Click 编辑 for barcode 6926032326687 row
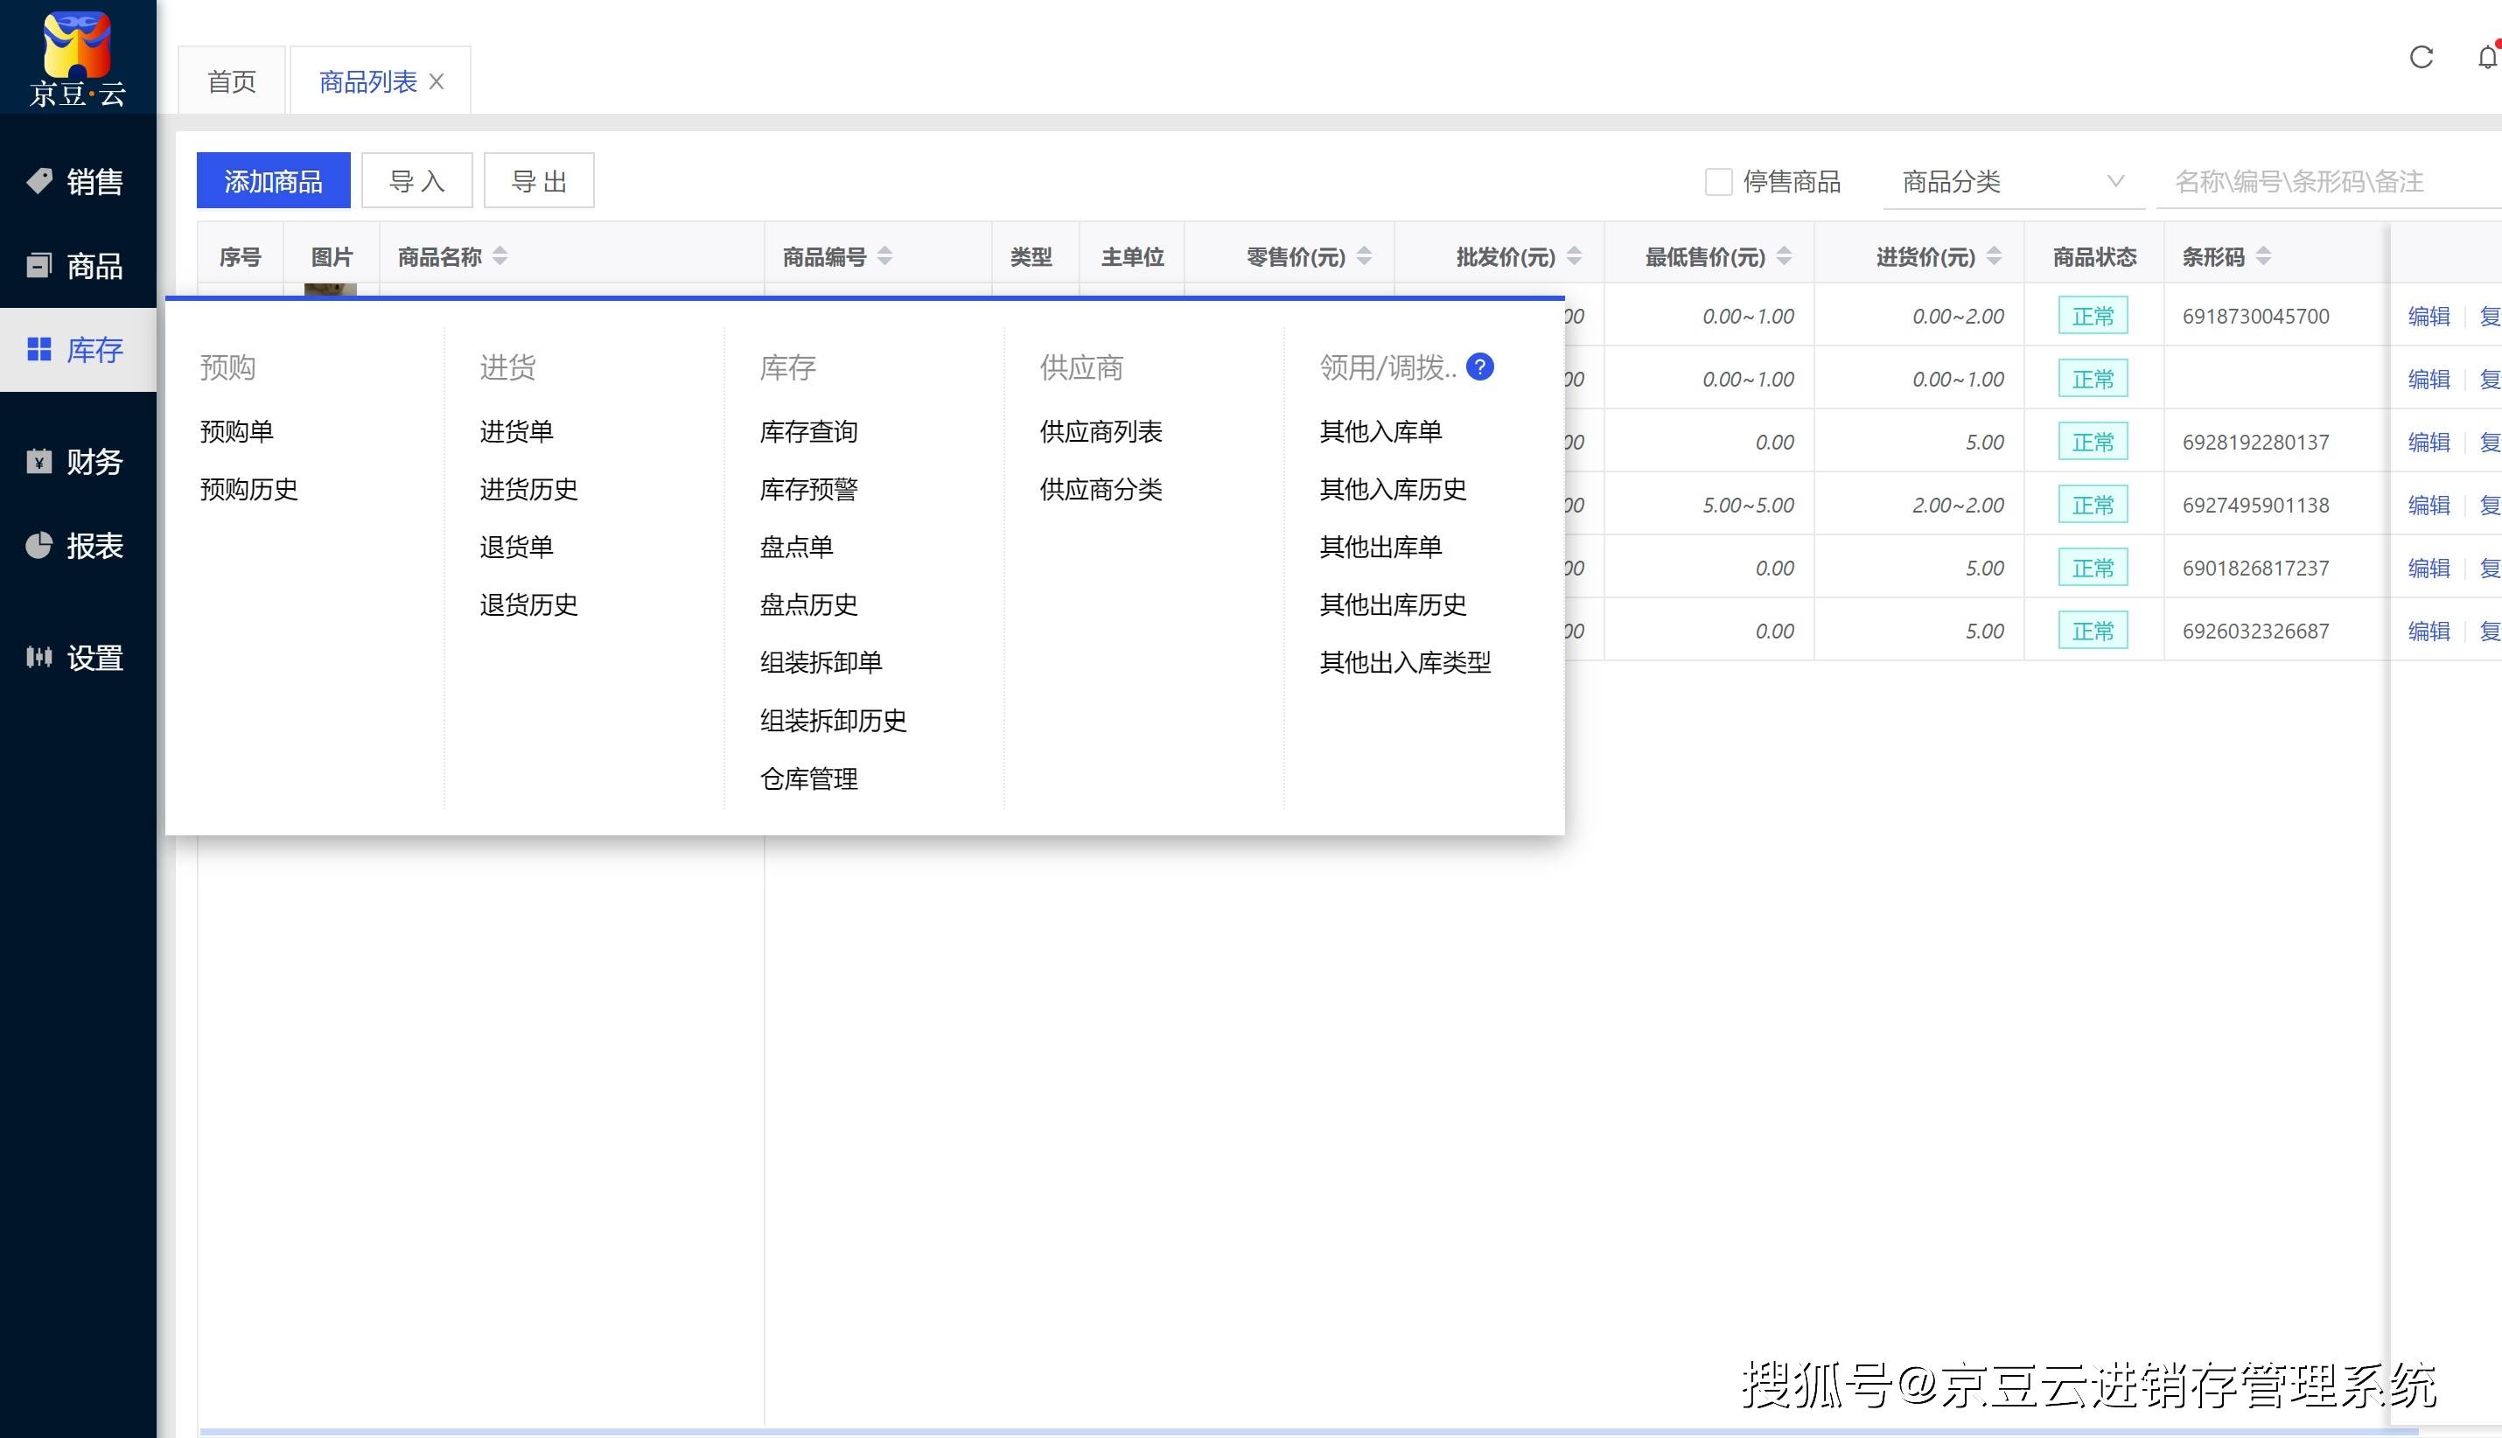Screen dimensions: 2502x1438 [2429, 632]
